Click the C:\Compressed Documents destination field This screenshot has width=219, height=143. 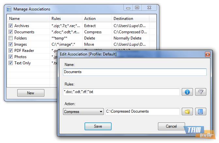(x=142, y=112)
